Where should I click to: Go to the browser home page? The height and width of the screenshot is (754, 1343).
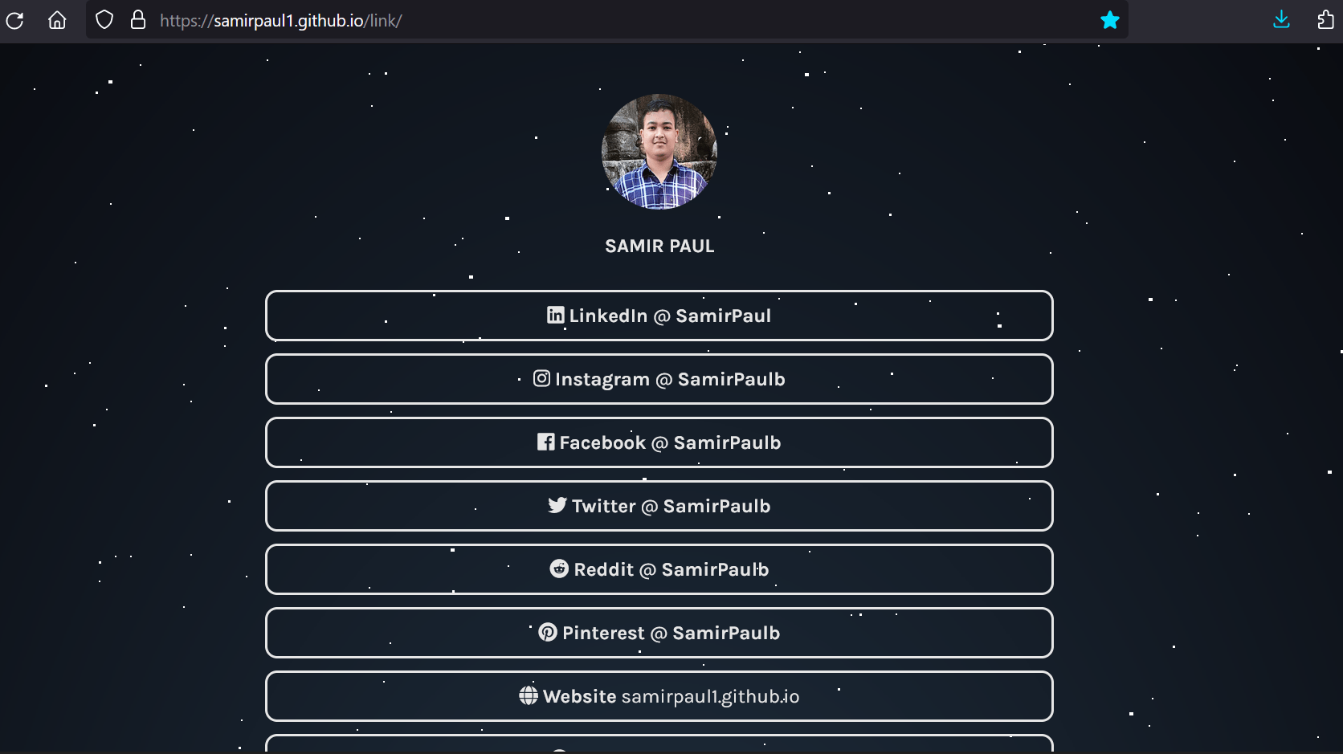coord(57,20)
